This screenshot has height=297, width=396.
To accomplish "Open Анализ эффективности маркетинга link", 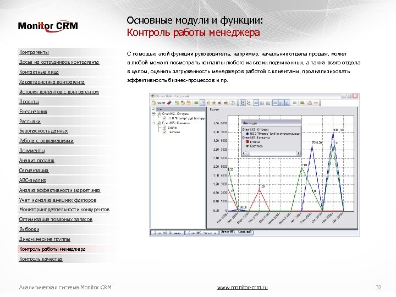I will coord(59,190).
